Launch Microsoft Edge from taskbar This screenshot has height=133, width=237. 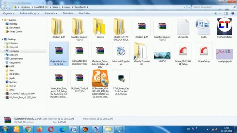63,129
